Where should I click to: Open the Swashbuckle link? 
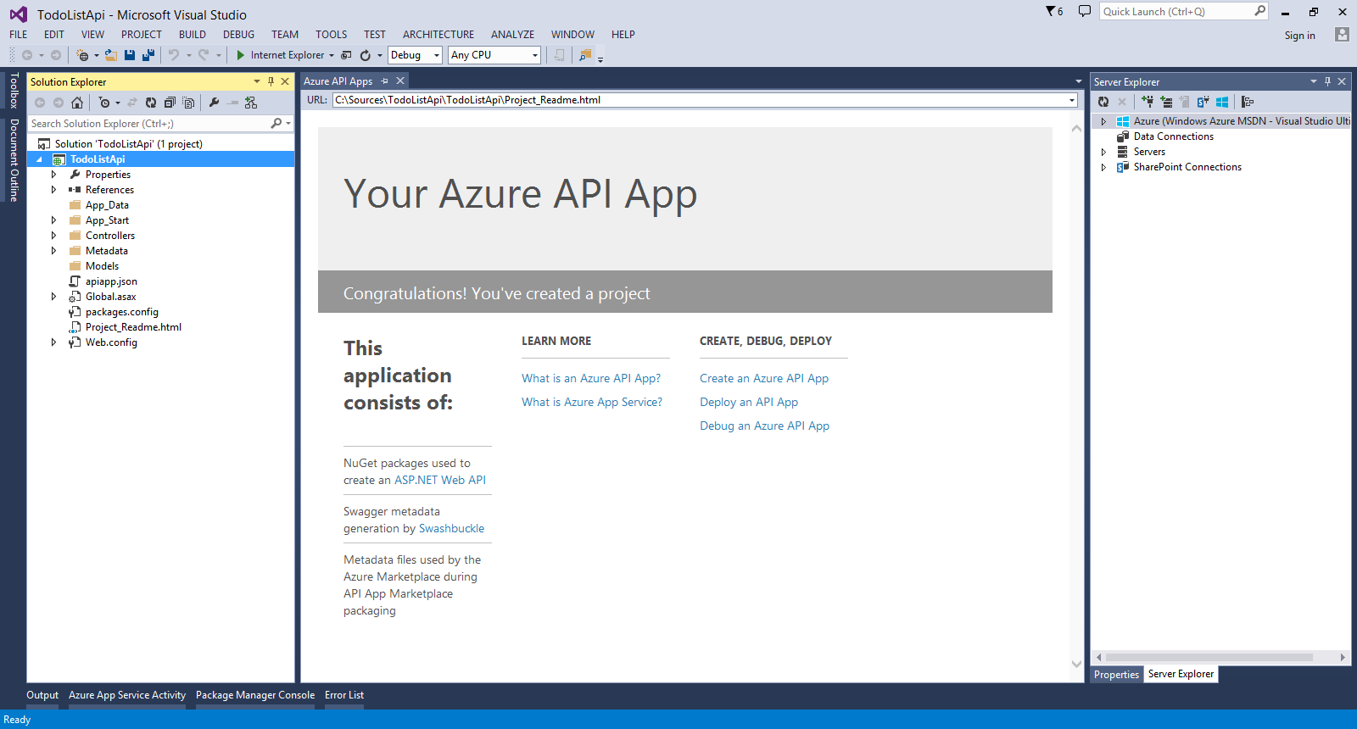[x=451, y=528]
